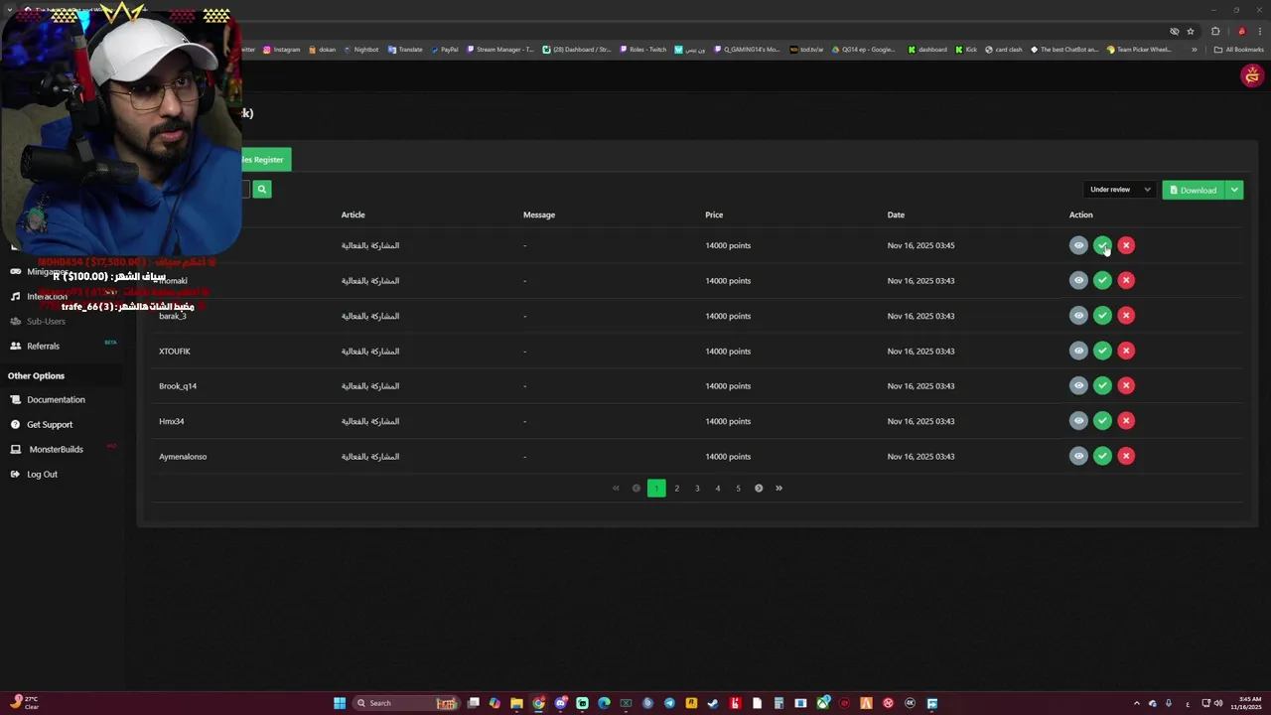Open MonsterBuilds in the sidebar
Viewport: 1271px width, 715px height.
(56, 449)
